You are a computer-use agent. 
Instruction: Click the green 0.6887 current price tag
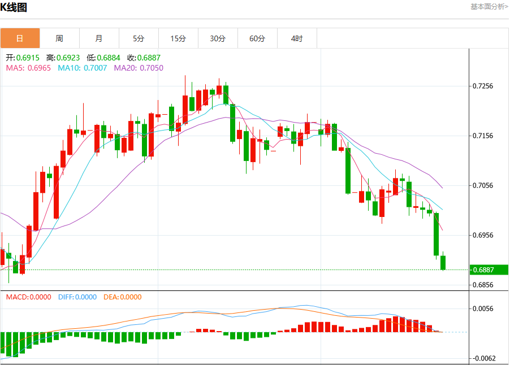(x=489, y=270)
